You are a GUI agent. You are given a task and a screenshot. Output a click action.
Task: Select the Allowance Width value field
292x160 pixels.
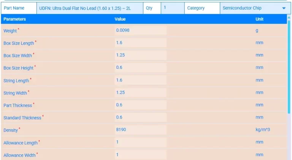pos(140,155)
